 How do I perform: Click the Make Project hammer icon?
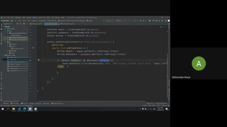pyautogui.click(x=104, y=21)
